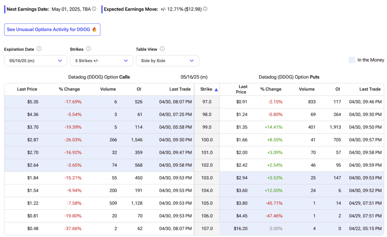Click the fire icon on unusual activity button

tap(94, 29)
